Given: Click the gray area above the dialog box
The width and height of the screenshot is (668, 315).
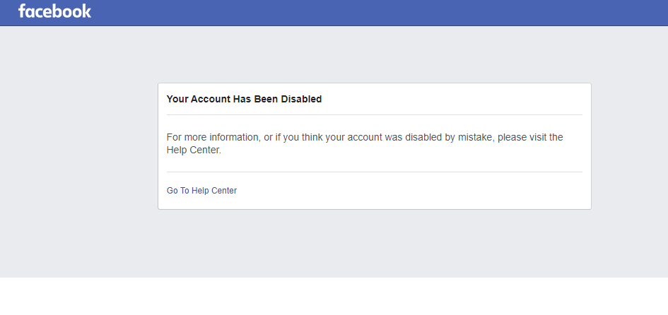Looking at the screenshot, I should pyautogui.click(x=374, y=55).
